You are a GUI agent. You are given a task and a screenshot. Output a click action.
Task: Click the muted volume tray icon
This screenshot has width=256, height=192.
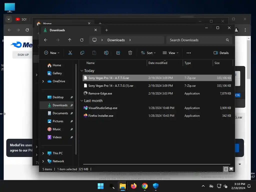226,186
